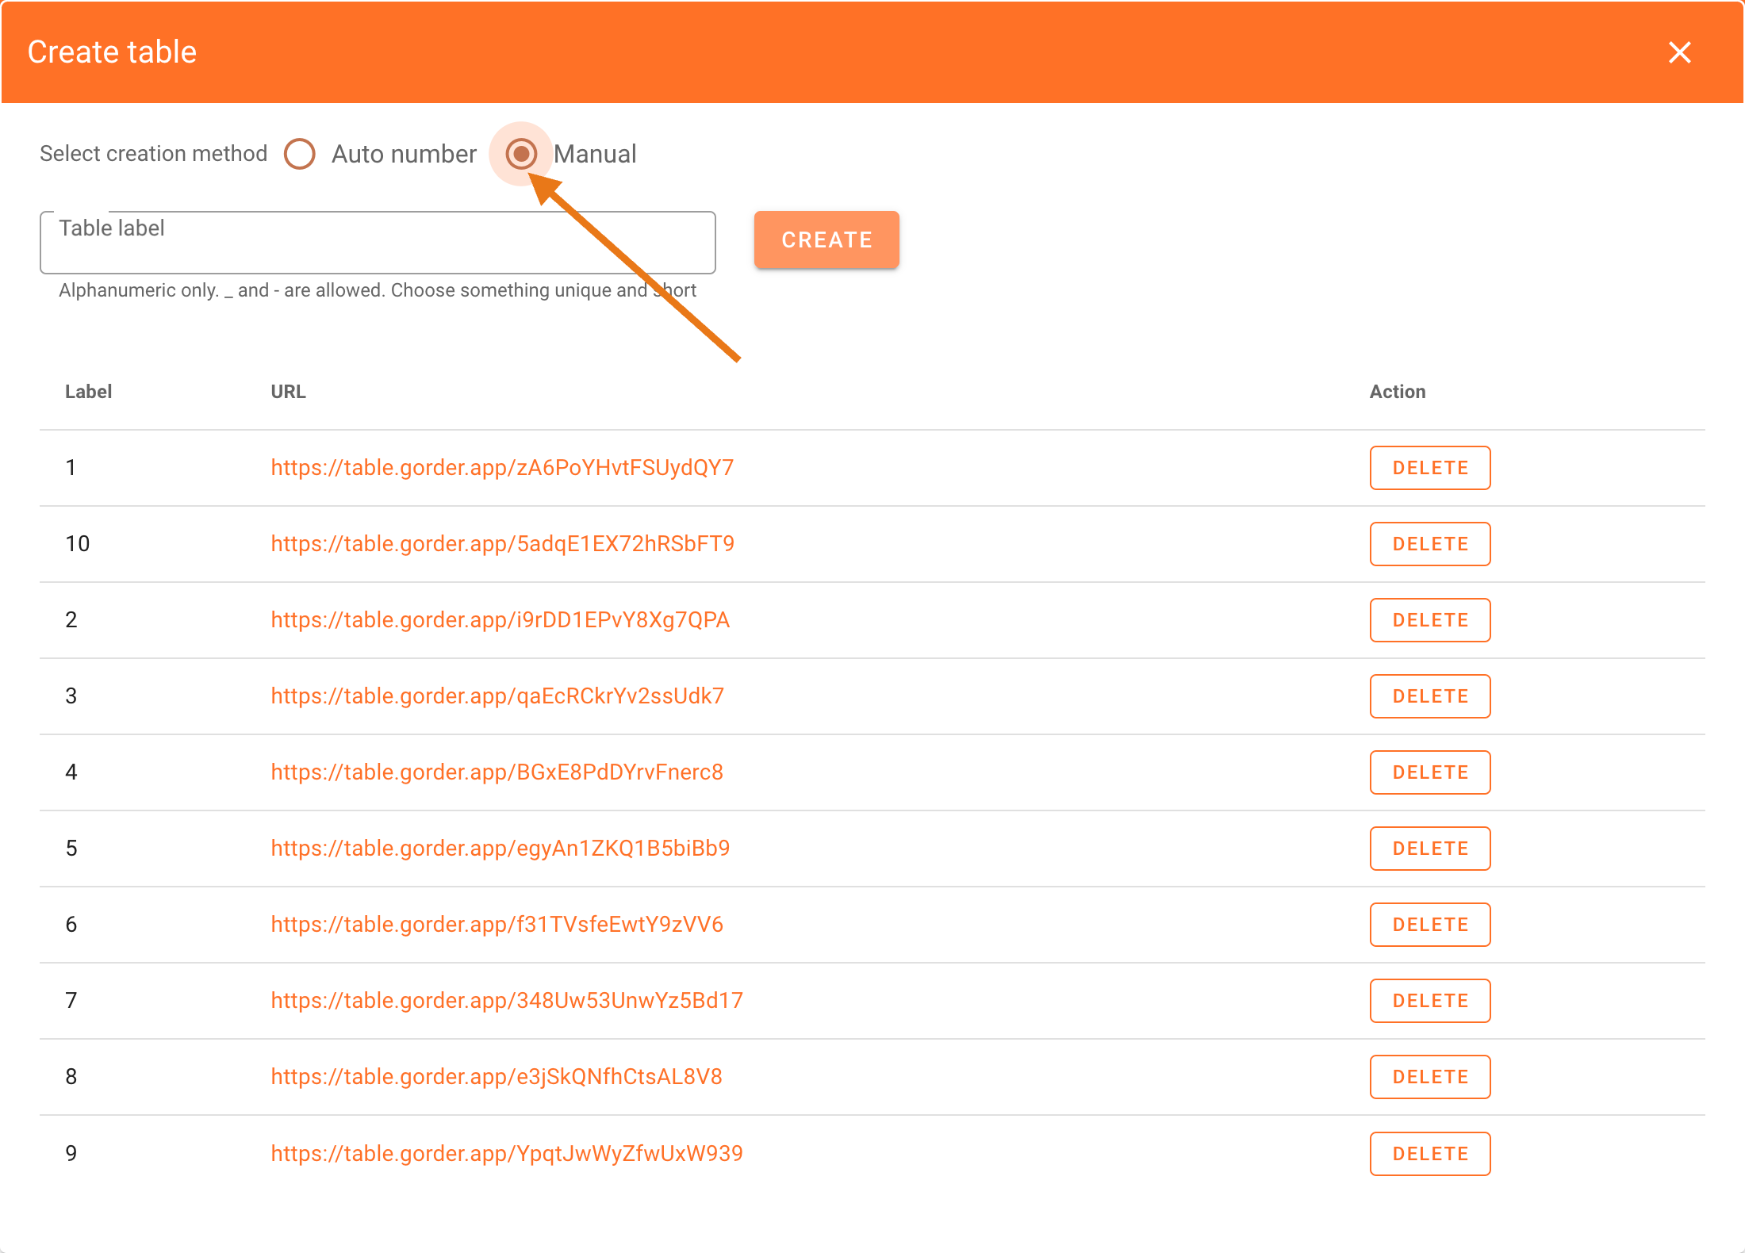Delete the table labeled 3
This screenshot has width=1745, height=1253.
1430,696
